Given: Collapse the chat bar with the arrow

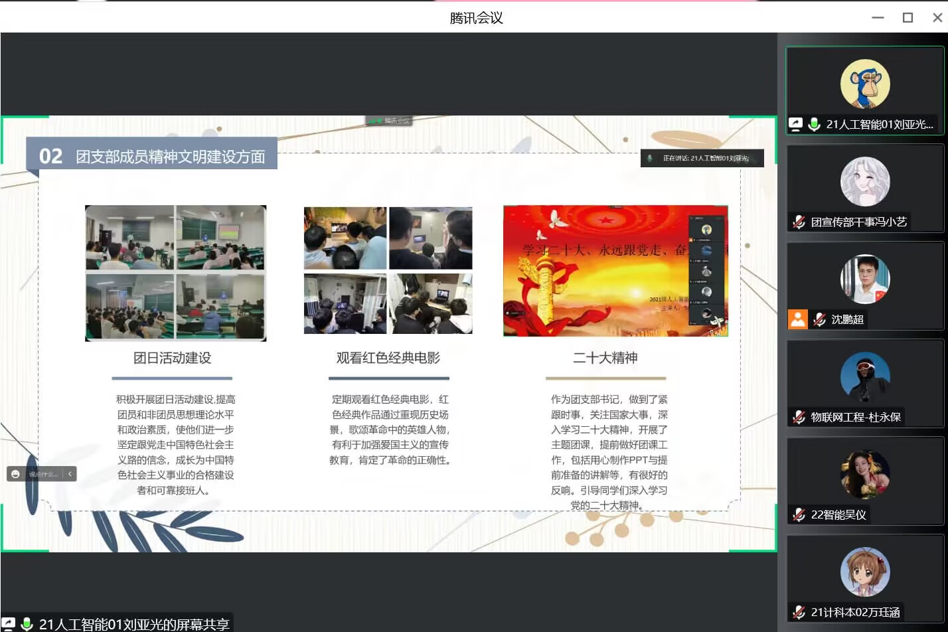Looking at the screenshot, I should pyautogui.click(x=70, y=474).
